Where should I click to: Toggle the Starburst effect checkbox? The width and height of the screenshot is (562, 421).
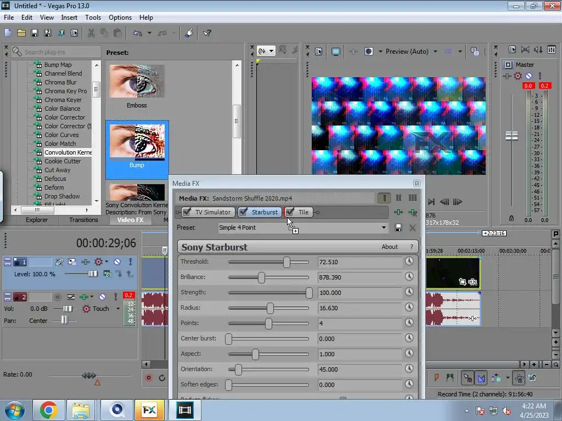pyautogui.click(x=243, y=212)
